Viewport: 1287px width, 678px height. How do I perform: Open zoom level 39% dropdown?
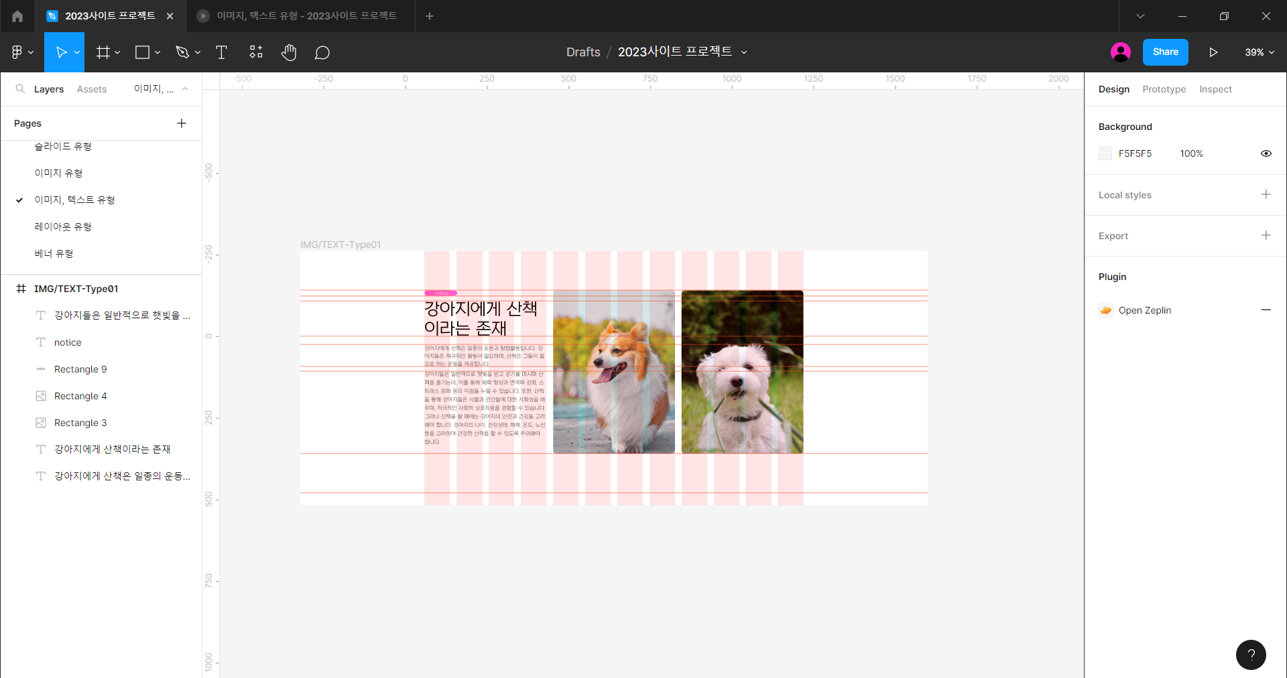(1260, 52)
